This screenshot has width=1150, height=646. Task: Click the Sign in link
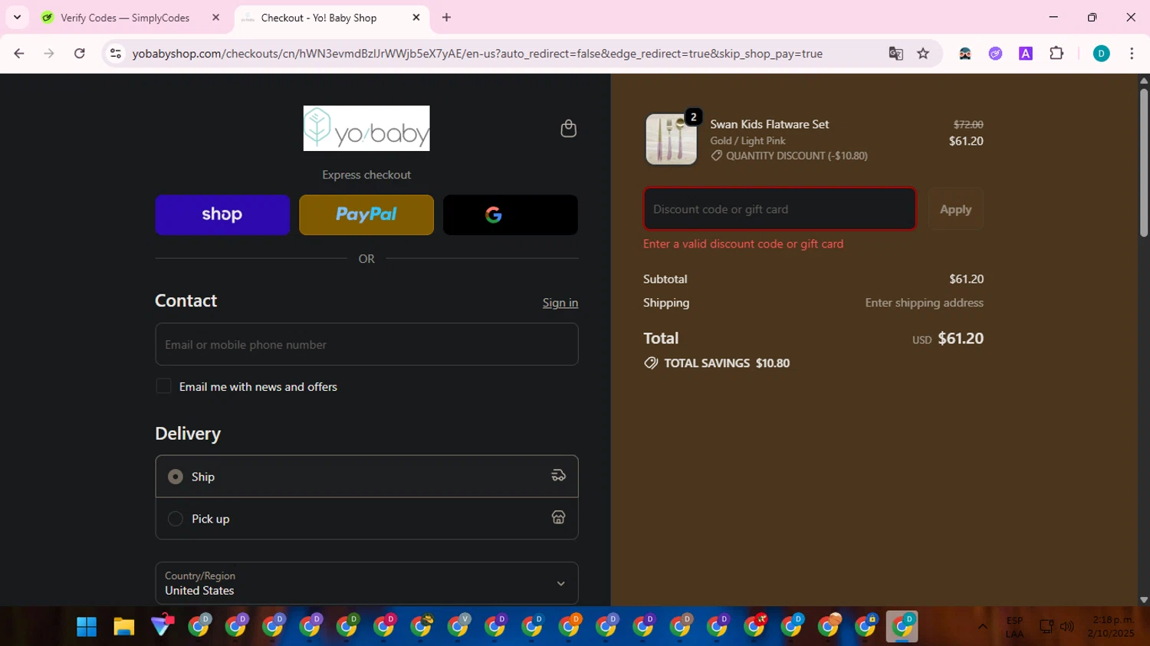click(560, 303)
